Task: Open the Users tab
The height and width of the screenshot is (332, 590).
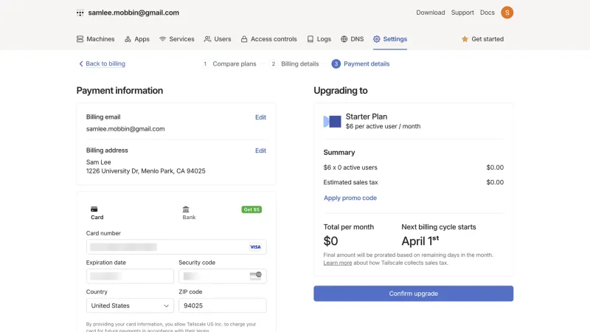Action: tap(218, 39)
